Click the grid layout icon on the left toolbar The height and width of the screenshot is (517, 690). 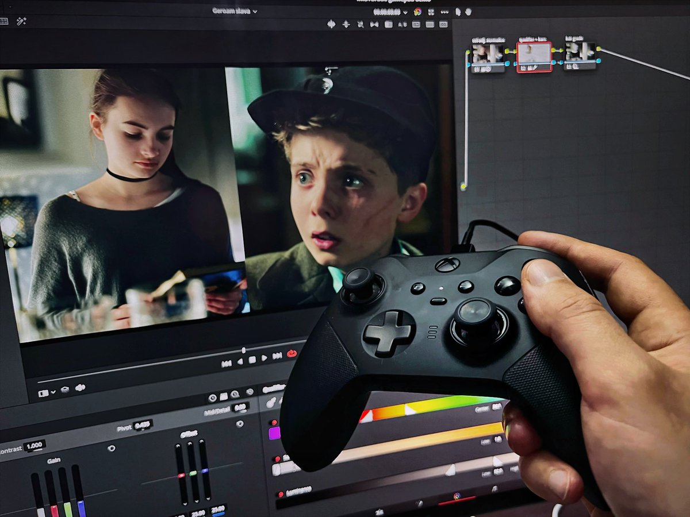(4, 21)
